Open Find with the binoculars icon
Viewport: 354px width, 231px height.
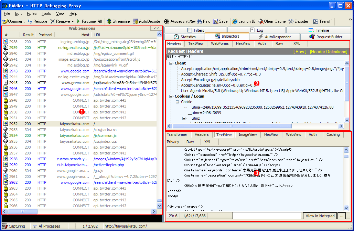pyautogui.click(x=199, y=21)
